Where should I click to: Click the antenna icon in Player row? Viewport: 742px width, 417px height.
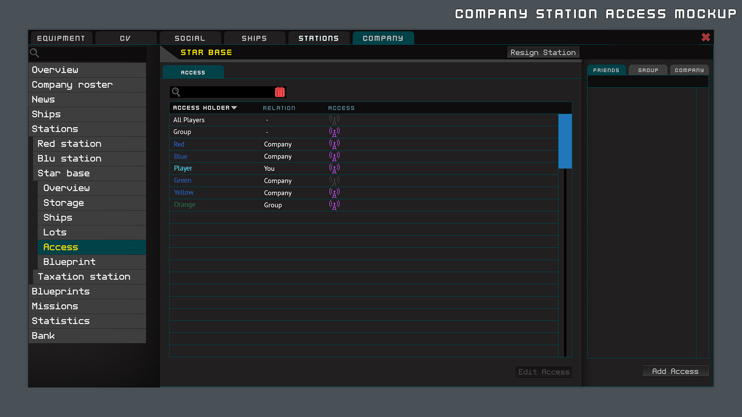point(334,168)
